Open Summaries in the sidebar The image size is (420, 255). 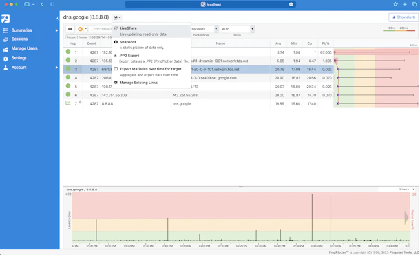[x=21, y=30]
